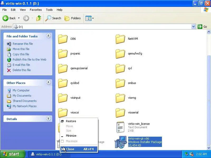Open the Help menu
Image resolution: width=211 pixels, height=158 pixels.
(60, 10)
